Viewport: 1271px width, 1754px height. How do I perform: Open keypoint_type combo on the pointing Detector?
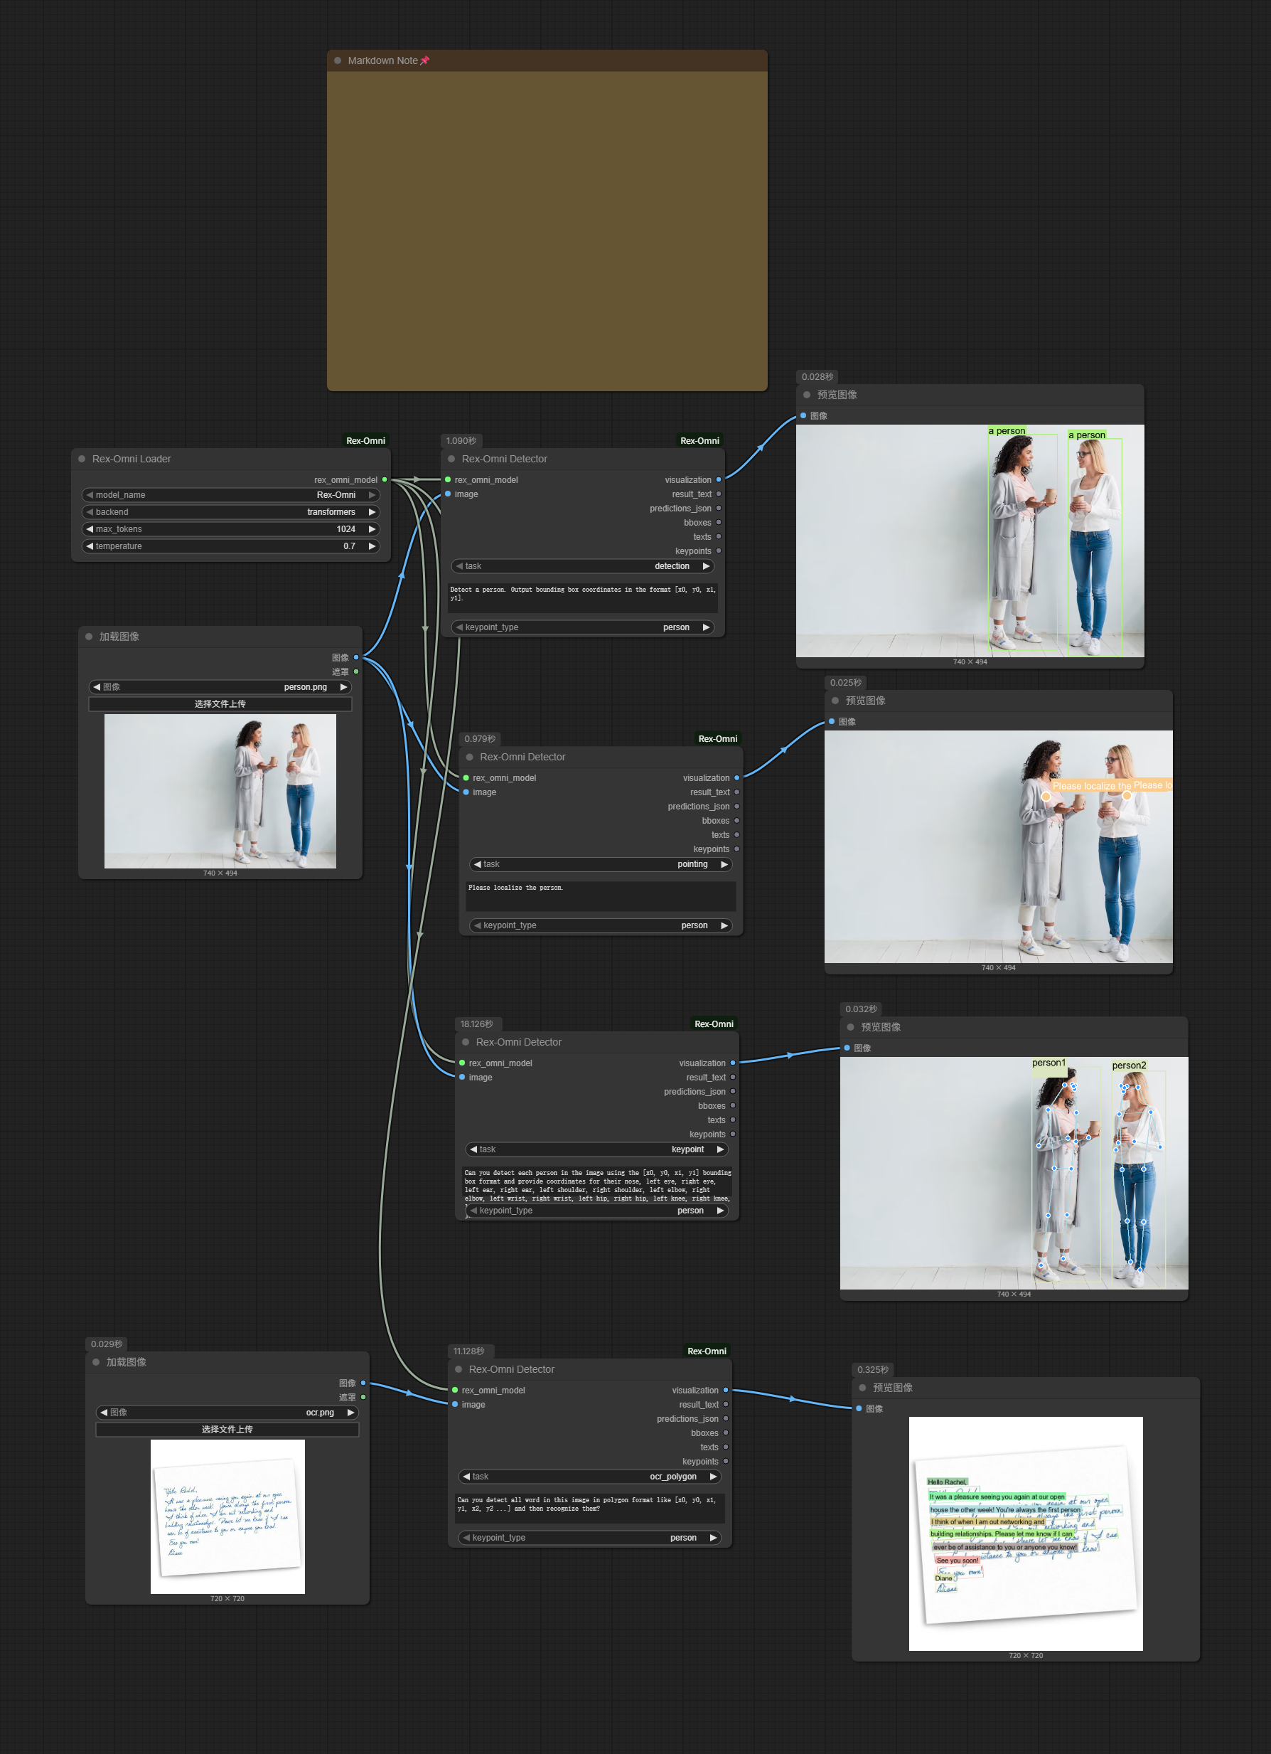click(x=601, y=925)
